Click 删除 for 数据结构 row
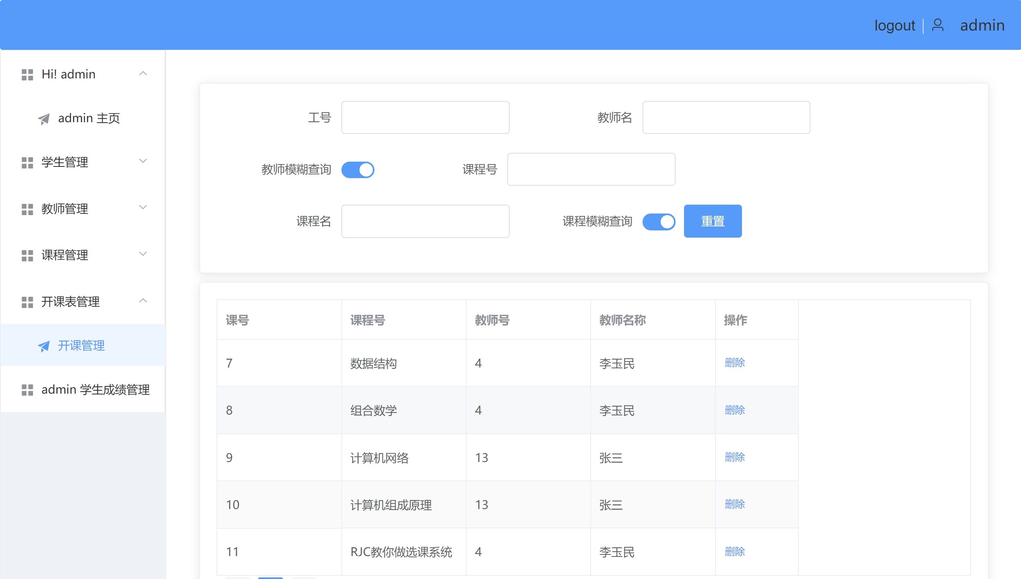The height and width of the screenshot is (579, 1021). 735,363
